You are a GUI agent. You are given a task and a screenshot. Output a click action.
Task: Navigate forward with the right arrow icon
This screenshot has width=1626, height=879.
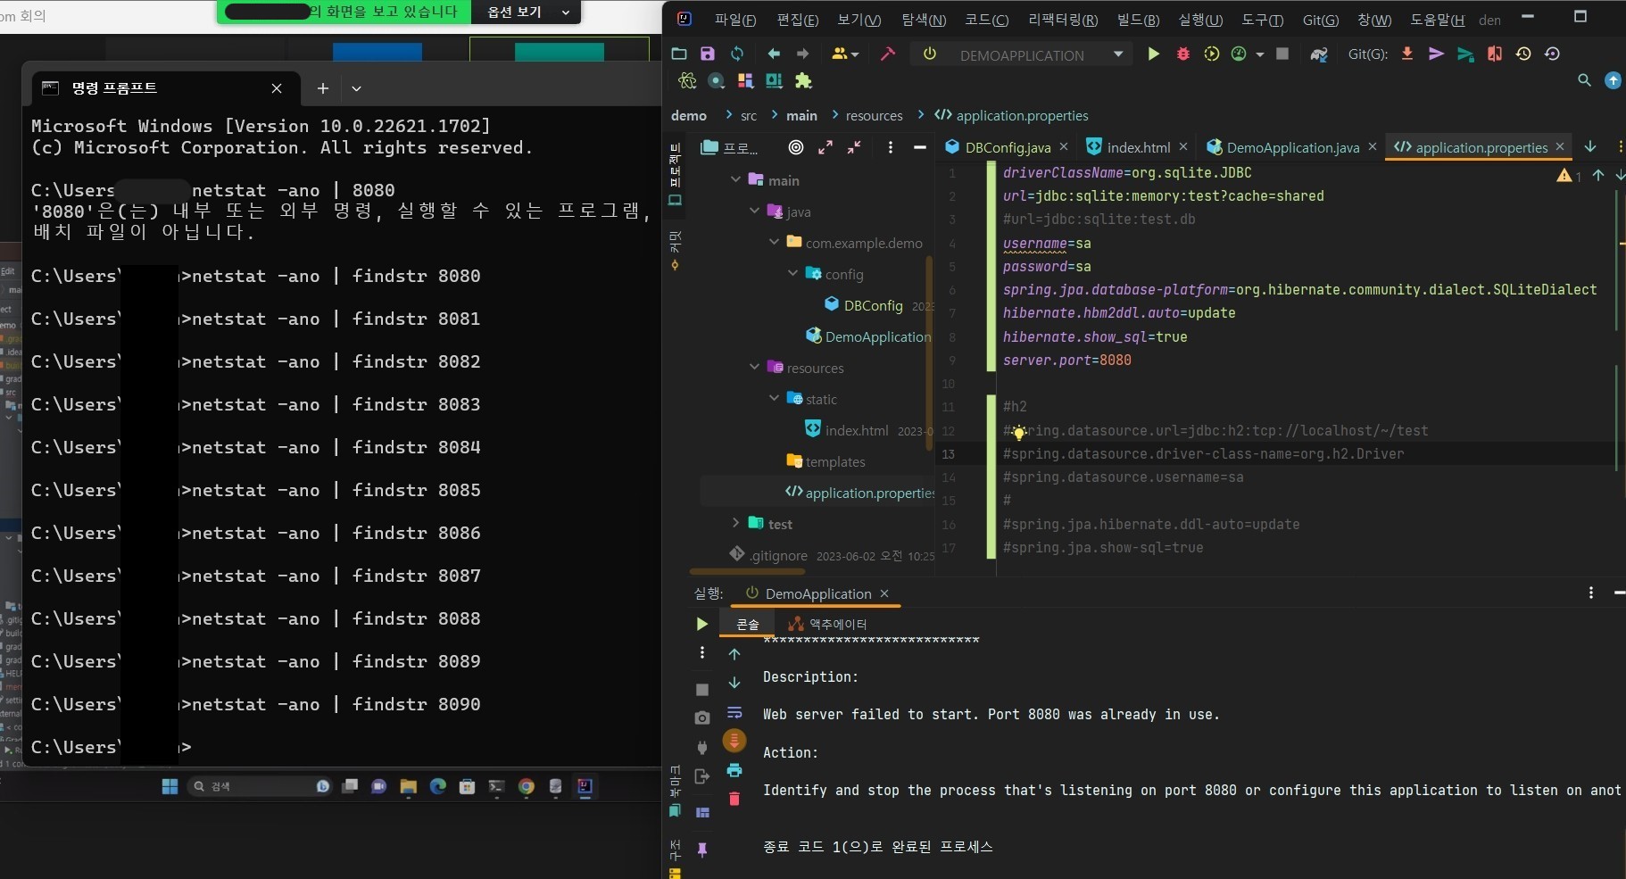803,54
